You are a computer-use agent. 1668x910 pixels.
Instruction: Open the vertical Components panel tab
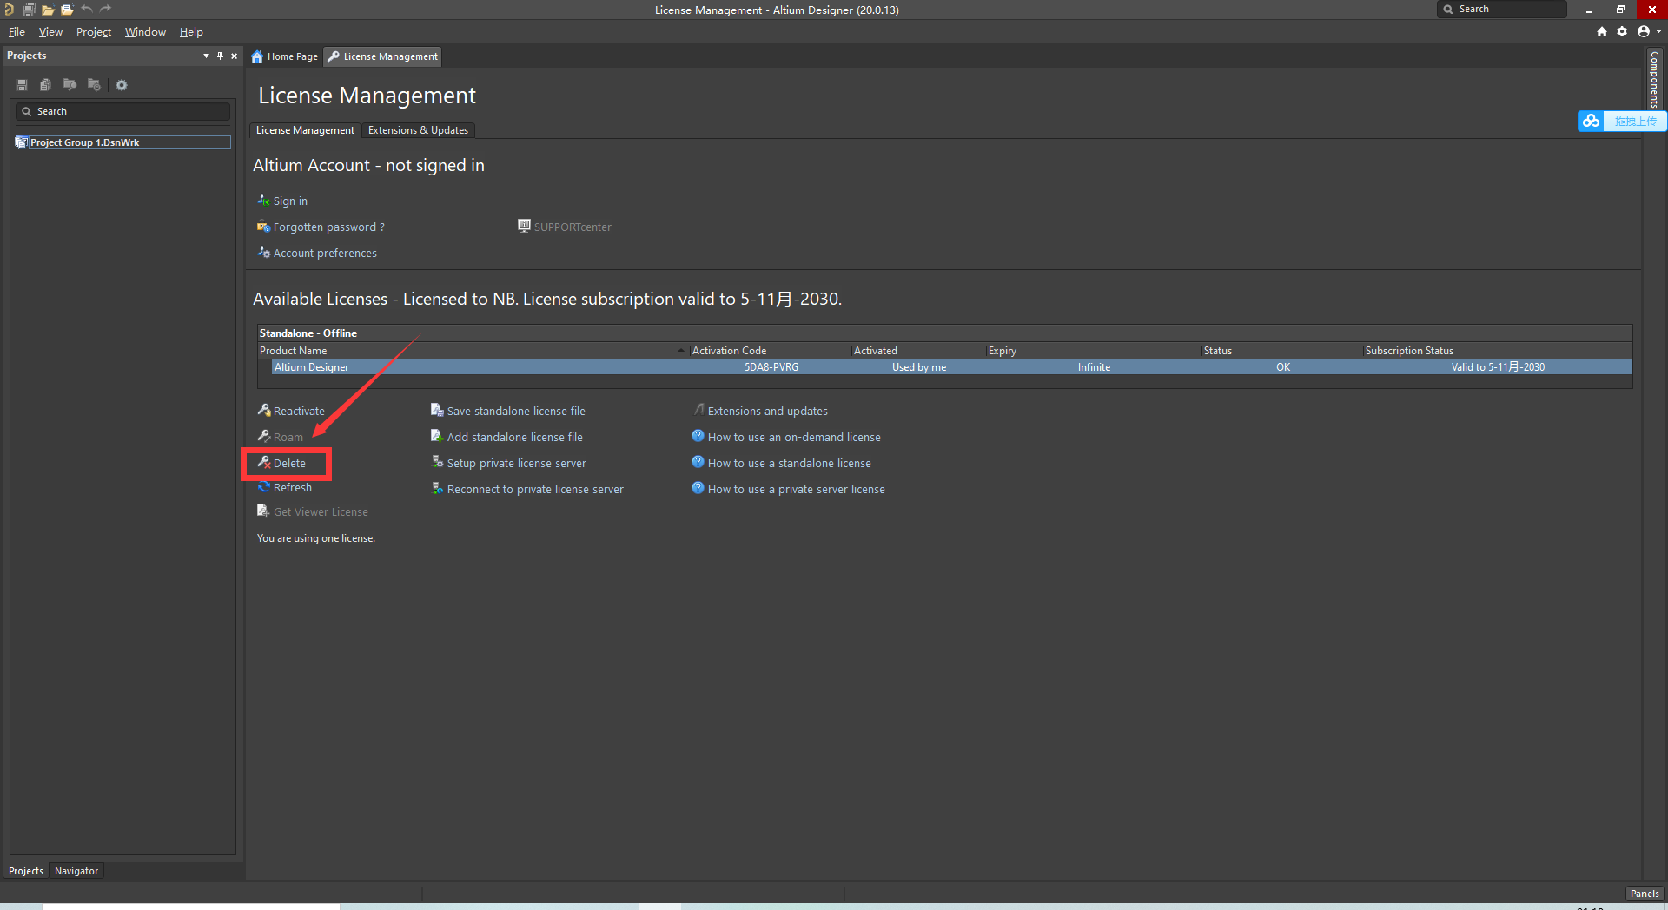coord(1655,79)
